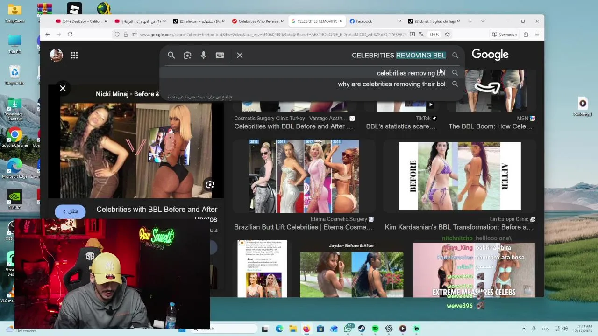This screenshot has width=598, height=336.
Task: Open the TikTok 'BBL's statistics scare...' result
Action: [401, 126]
